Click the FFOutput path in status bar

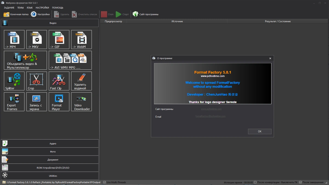(54, 182)
